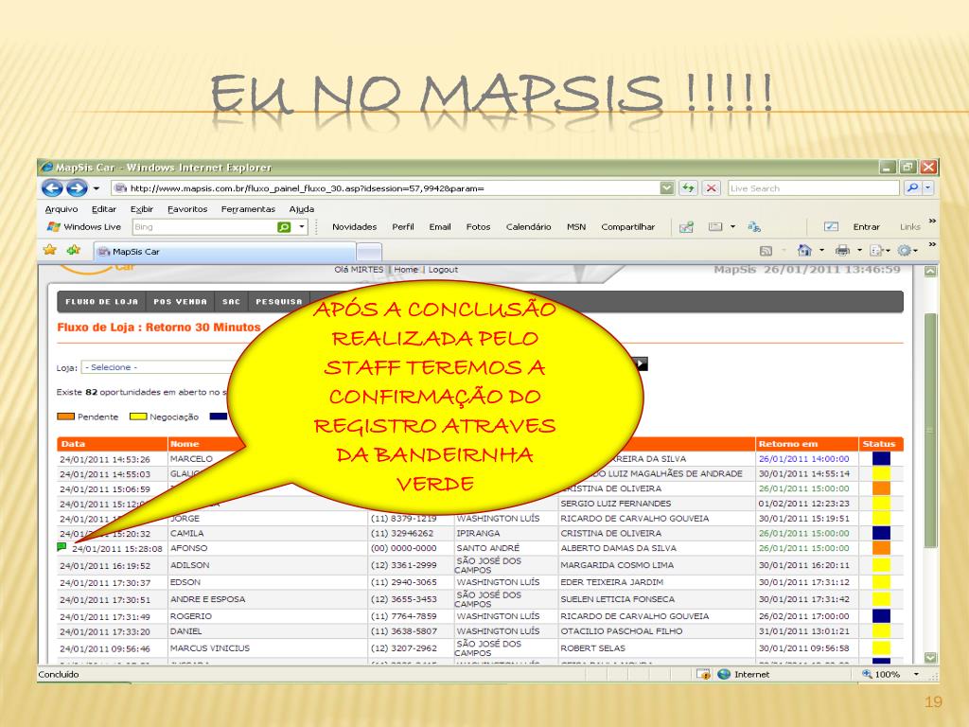Screen dimensions: 969x727
Task: Select the MapSis Car browser tab
Action: pyautogui.click(x=224, y=252)
